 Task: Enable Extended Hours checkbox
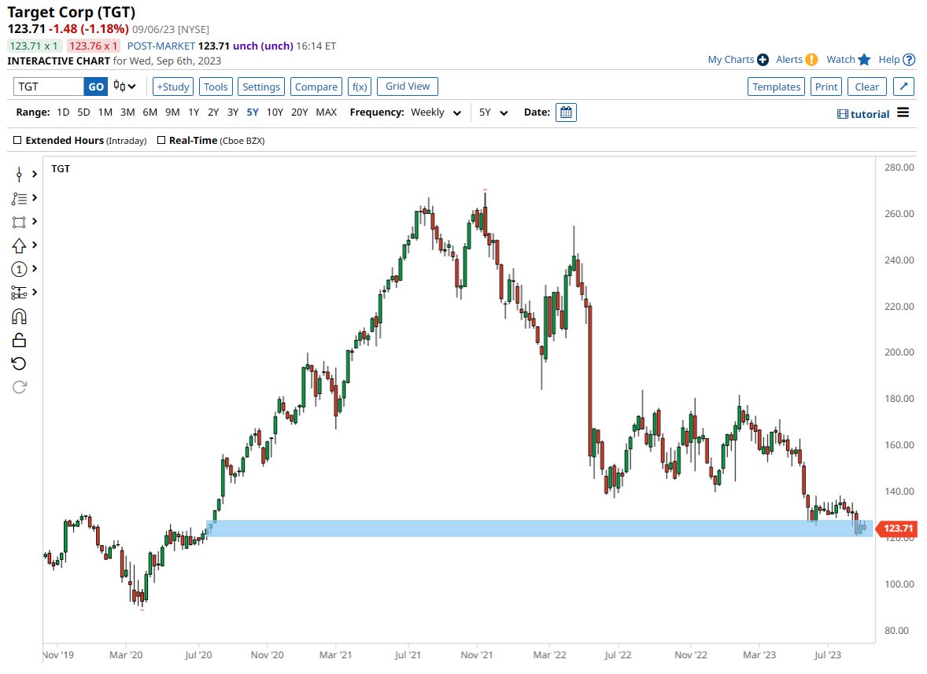pyautogui.click(x=17, y=141)
